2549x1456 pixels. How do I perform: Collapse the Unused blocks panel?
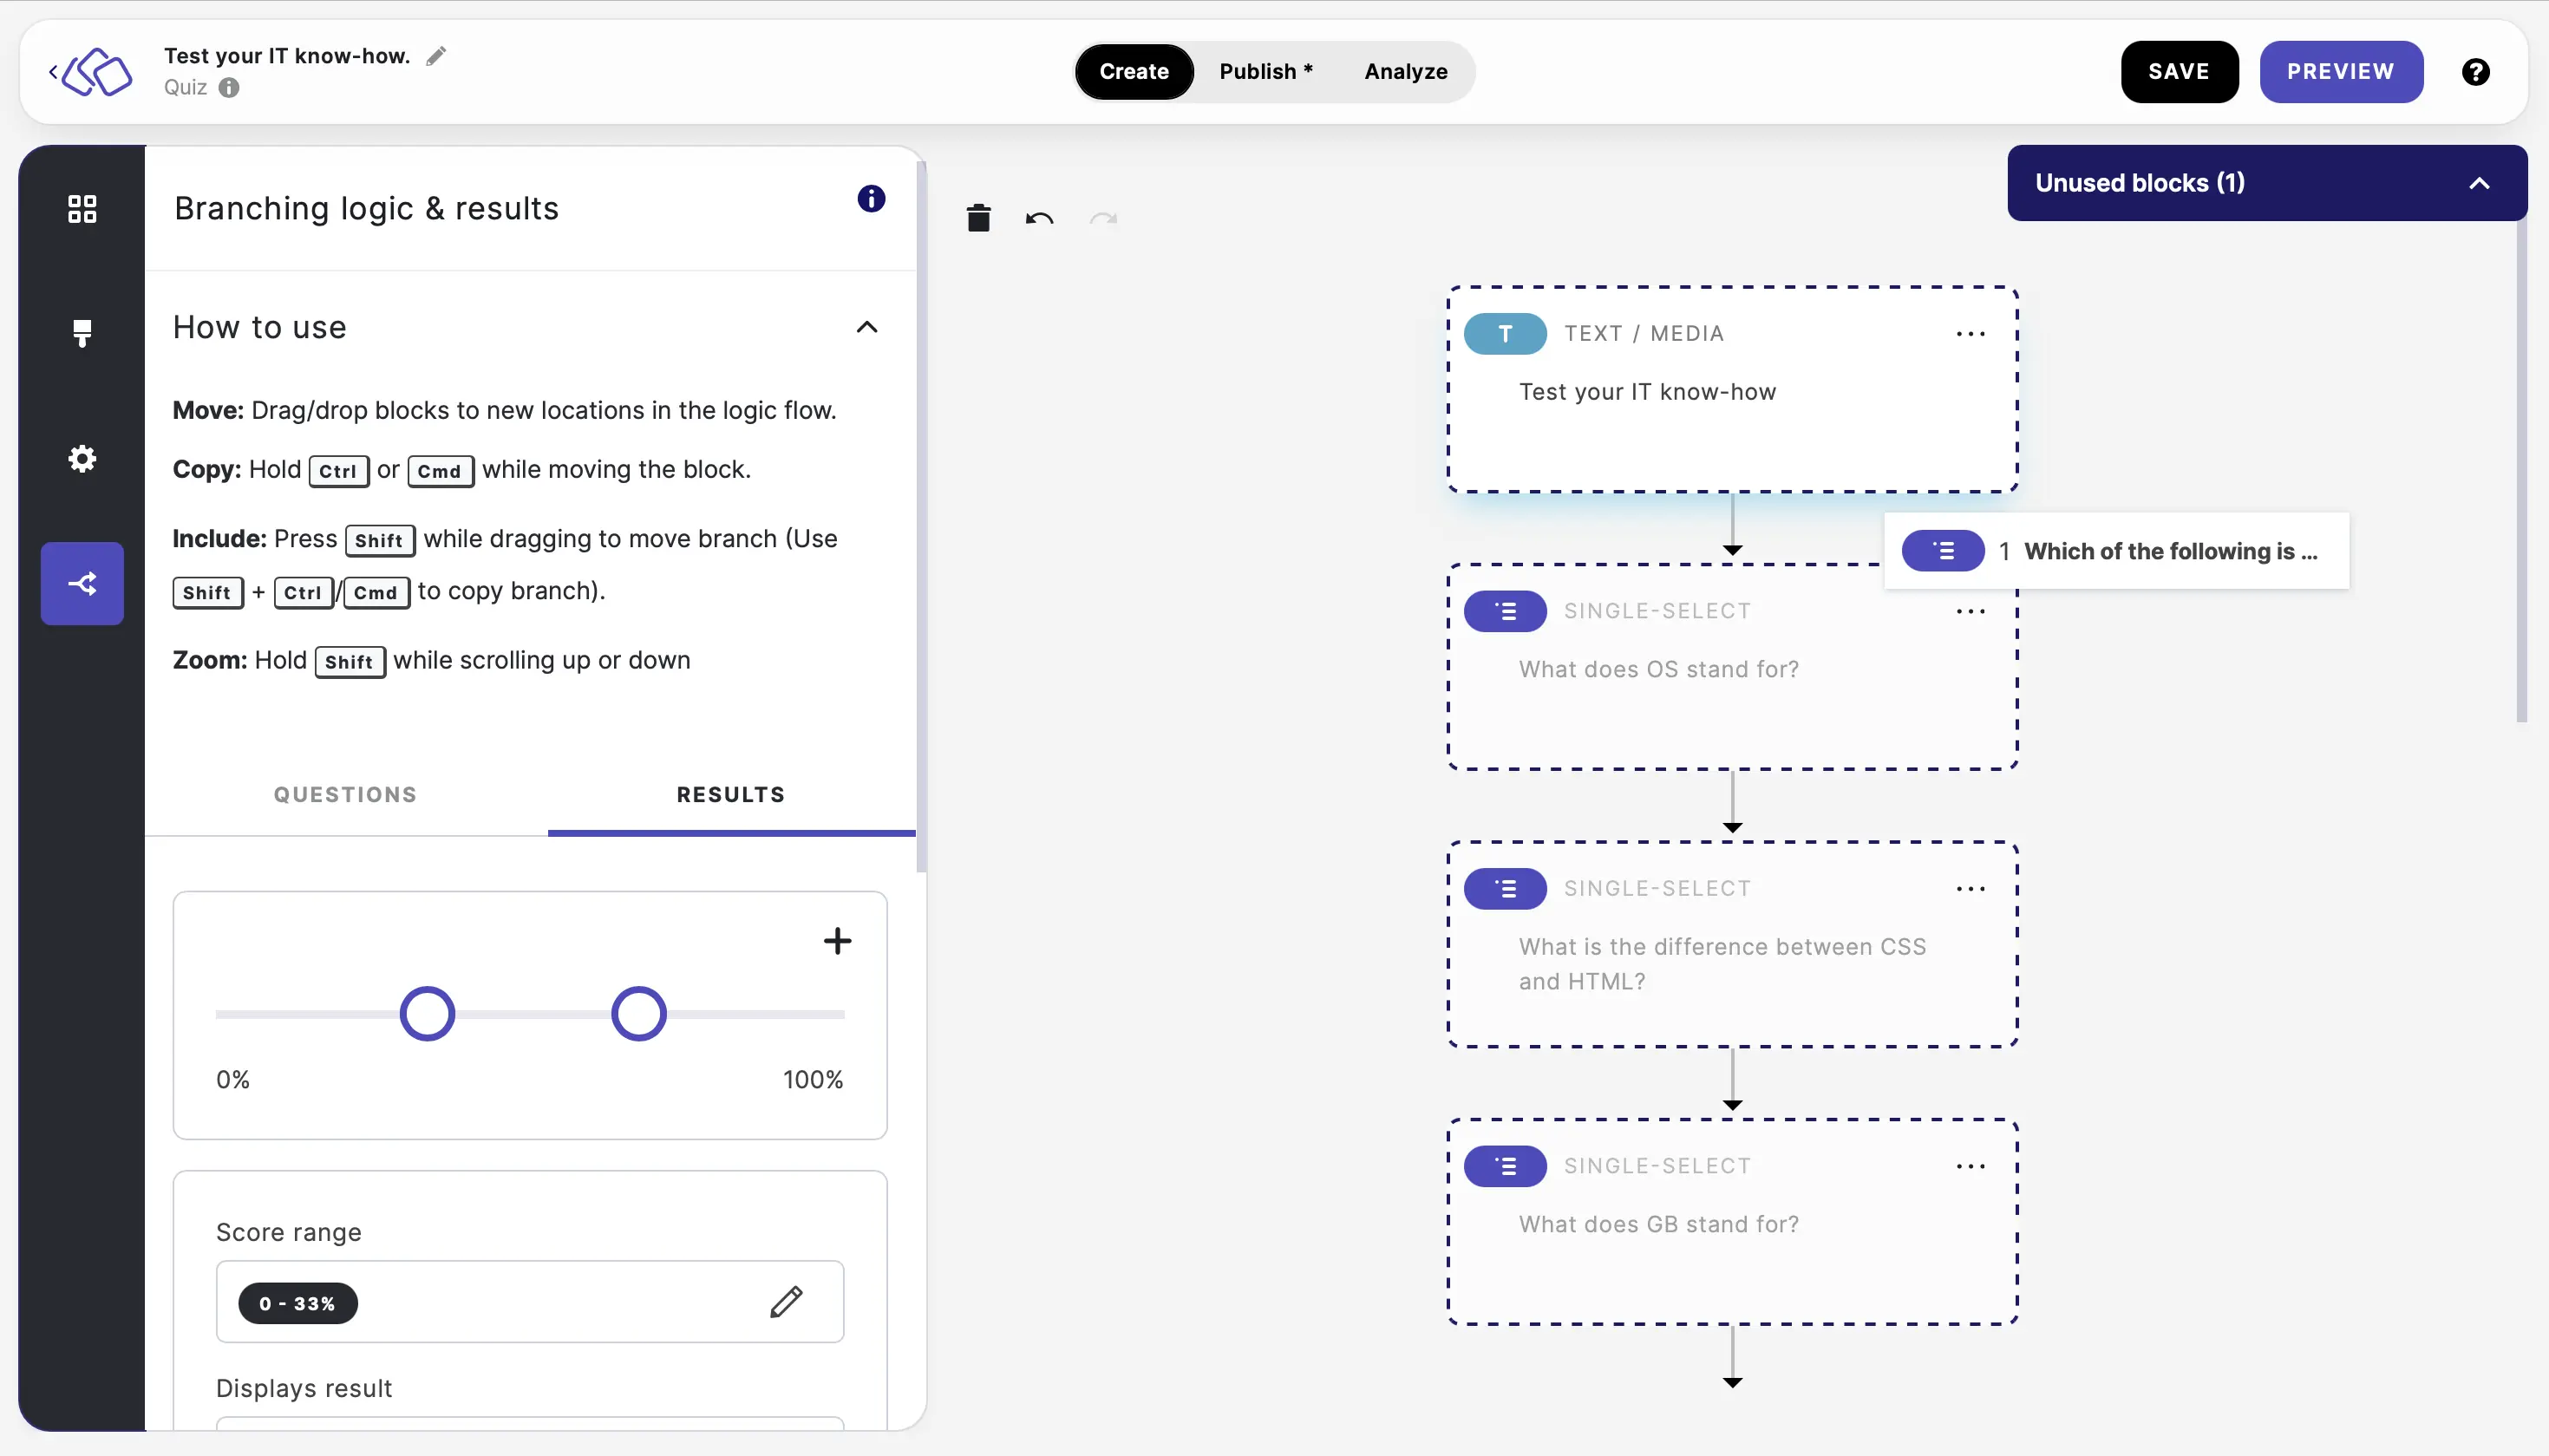pos(2479,183)
